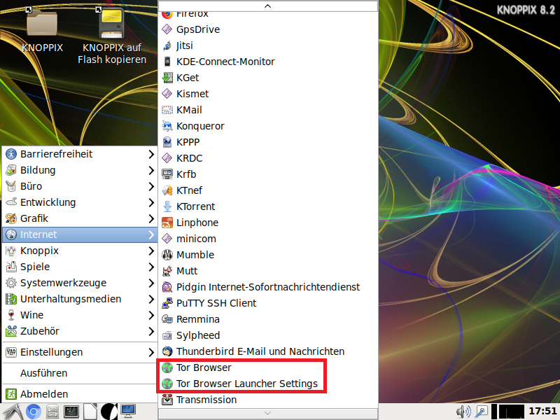The height and width of the screenshot is (420, 560).
Task: Expand the Spiele submenu
Action: (x=80, y=267)
